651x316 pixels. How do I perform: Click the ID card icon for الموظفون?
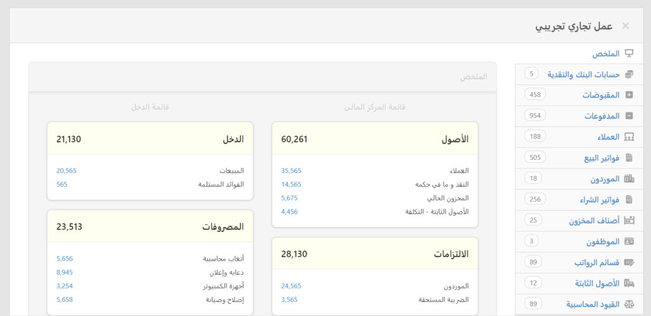(x=629, y=241)
